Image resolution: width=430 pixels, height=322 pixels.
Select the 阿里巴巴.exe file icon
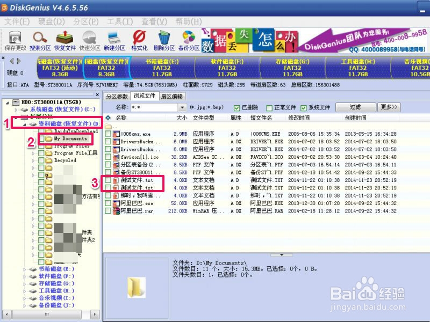point(117,203)
